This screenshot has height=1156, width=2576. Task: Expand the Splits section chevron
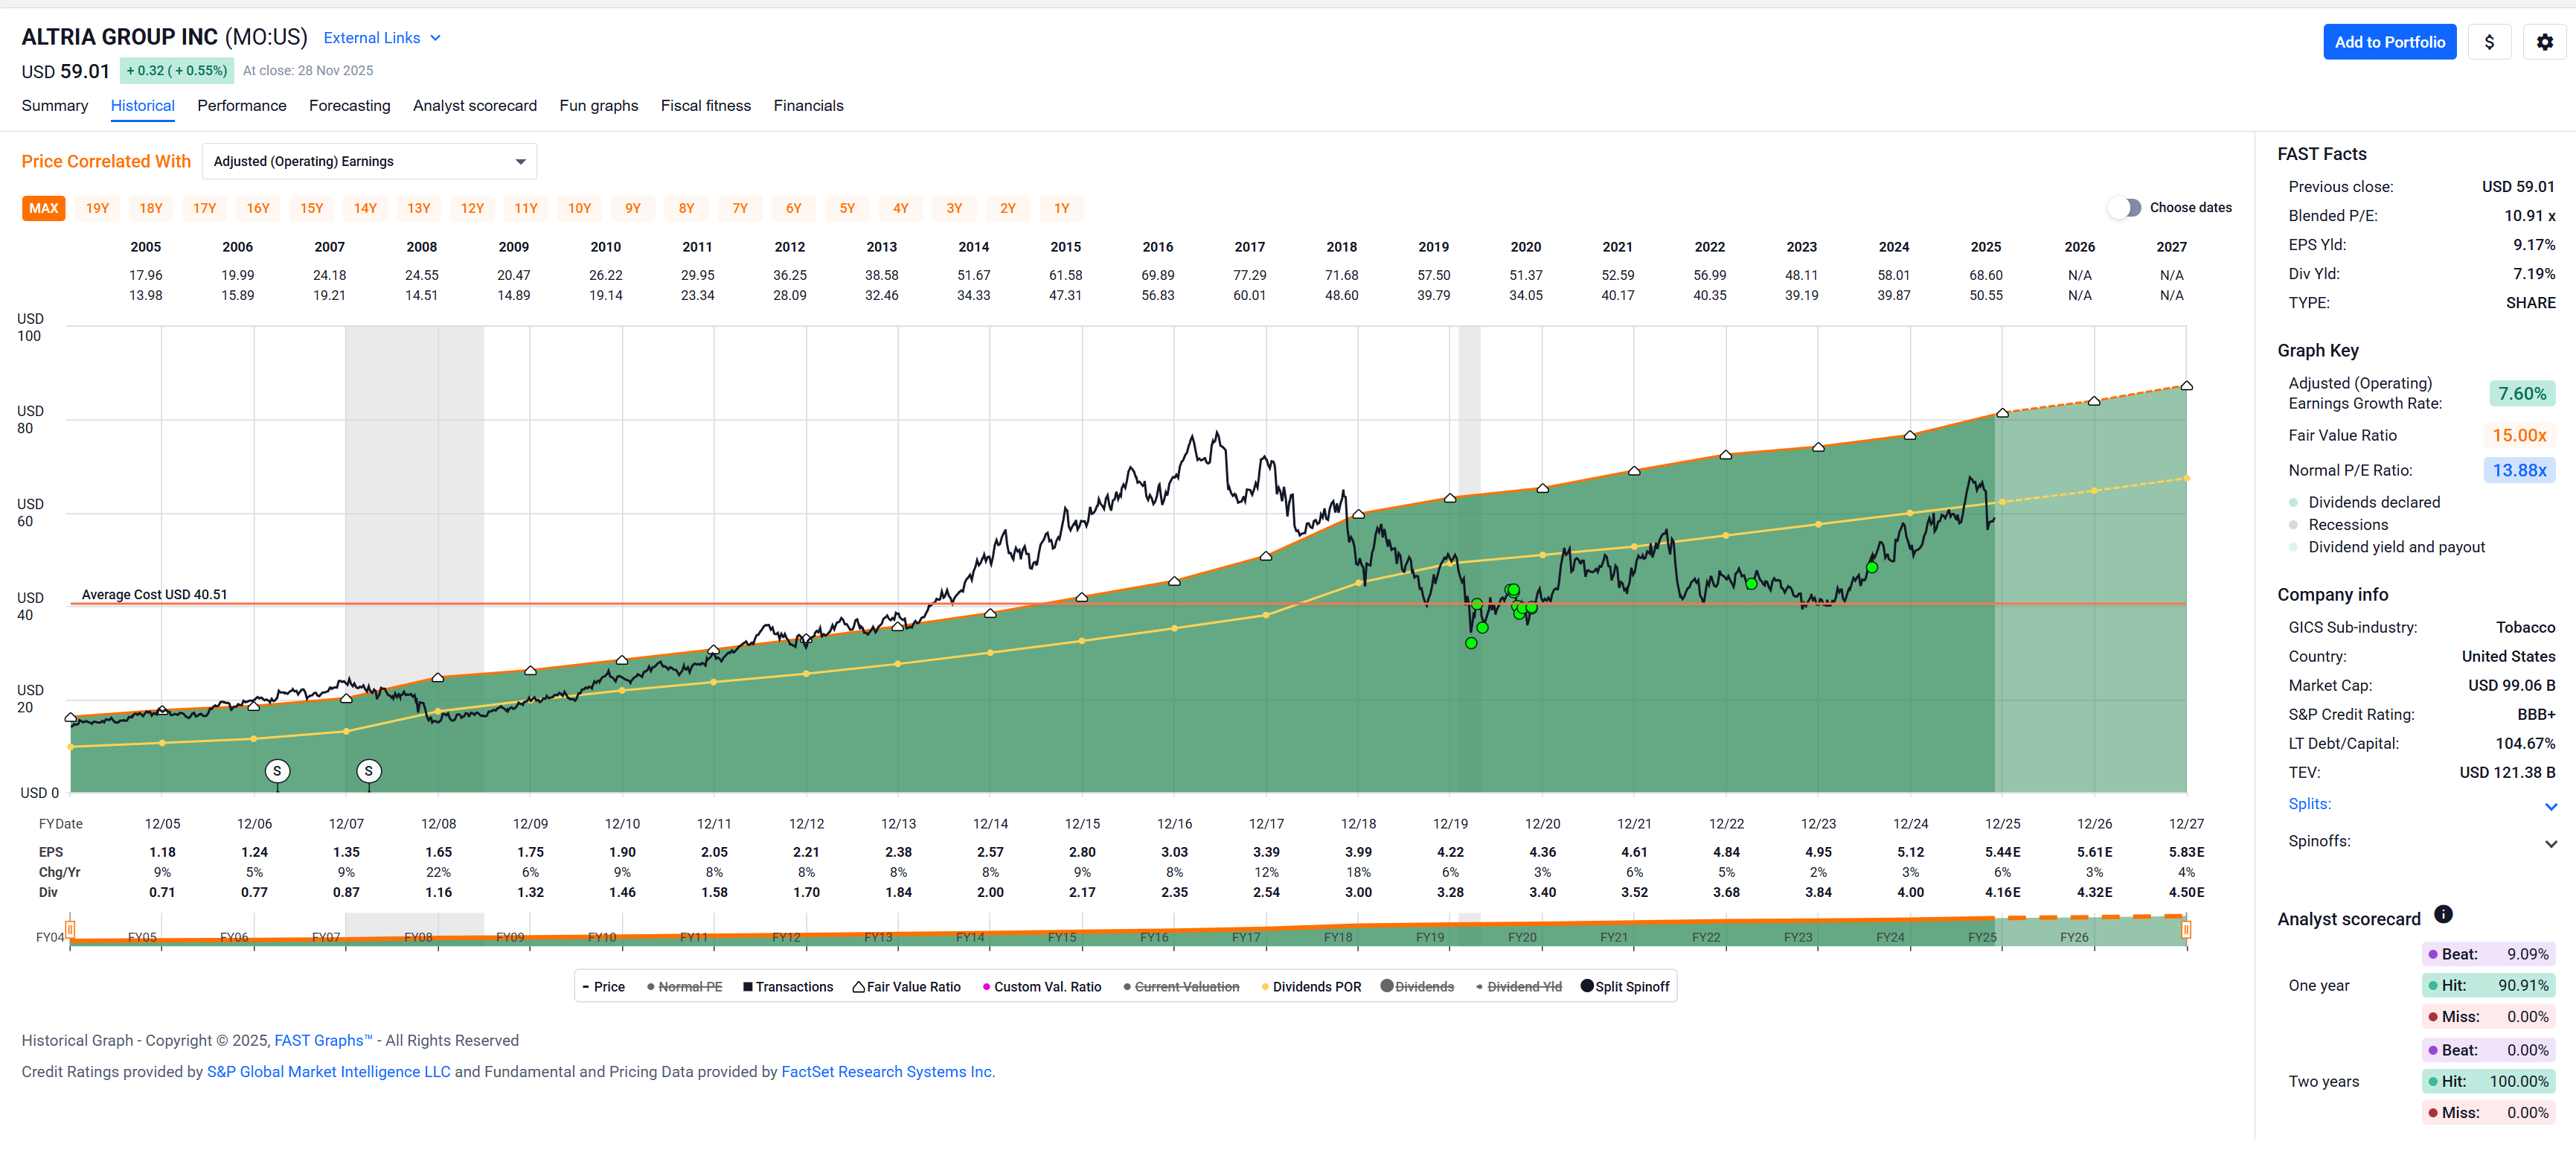(x=2550, y=806)
